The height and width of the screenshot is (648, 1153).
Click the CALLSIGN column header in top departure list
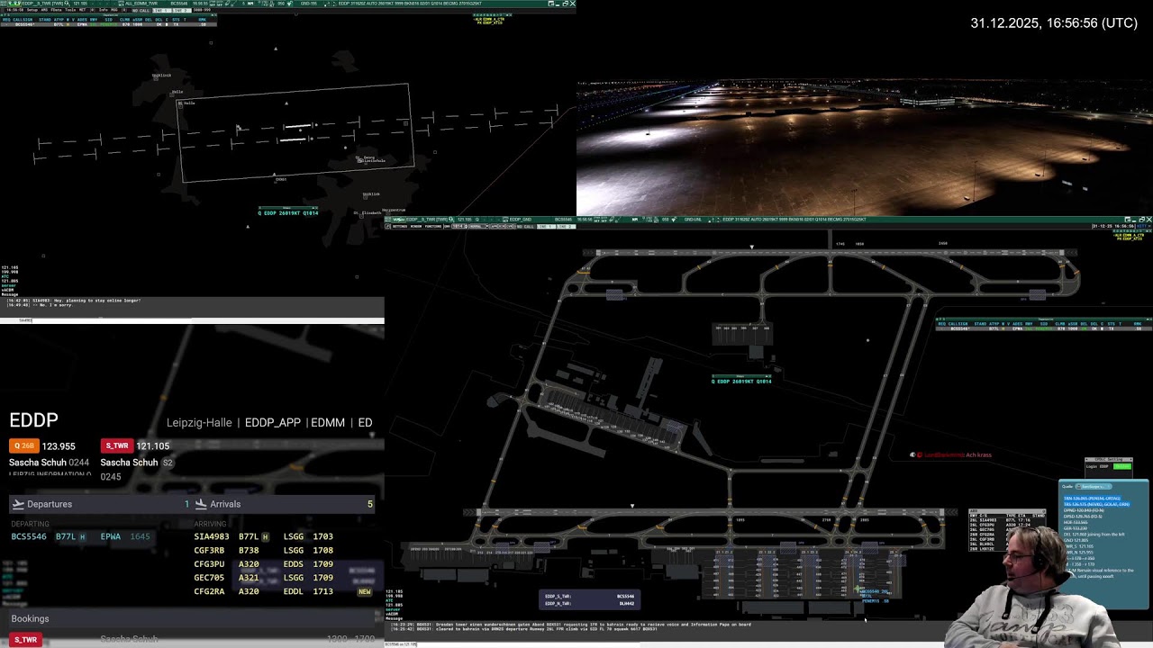[x=23, y=20]
